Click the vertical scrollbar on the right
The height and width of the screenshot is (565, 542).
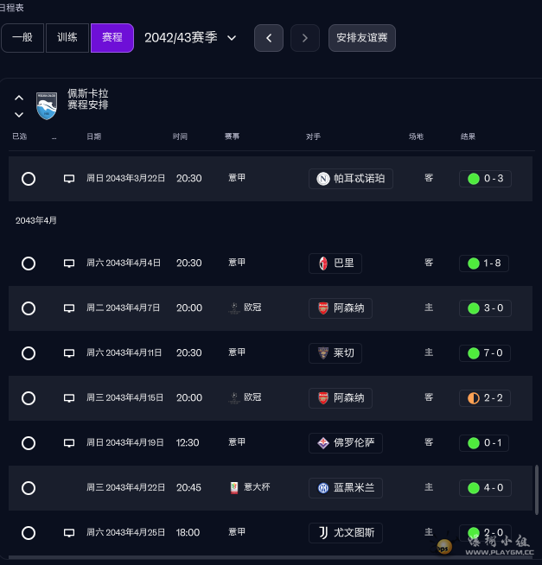coord(537,492)
